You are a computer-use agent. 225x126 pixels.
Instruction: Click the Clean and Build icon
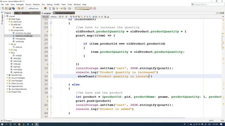coord(53,8)
